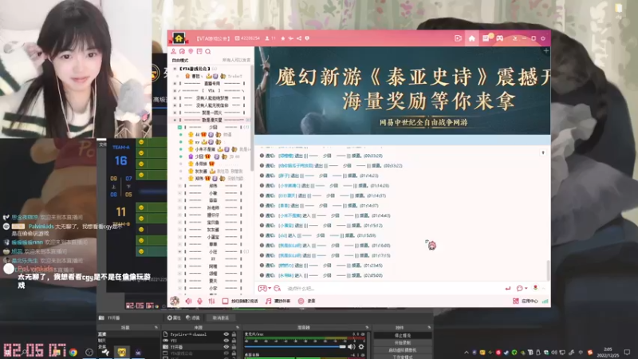
Task: Open dropdown arrow next to game emoji icon
Action: pos(270,289)
